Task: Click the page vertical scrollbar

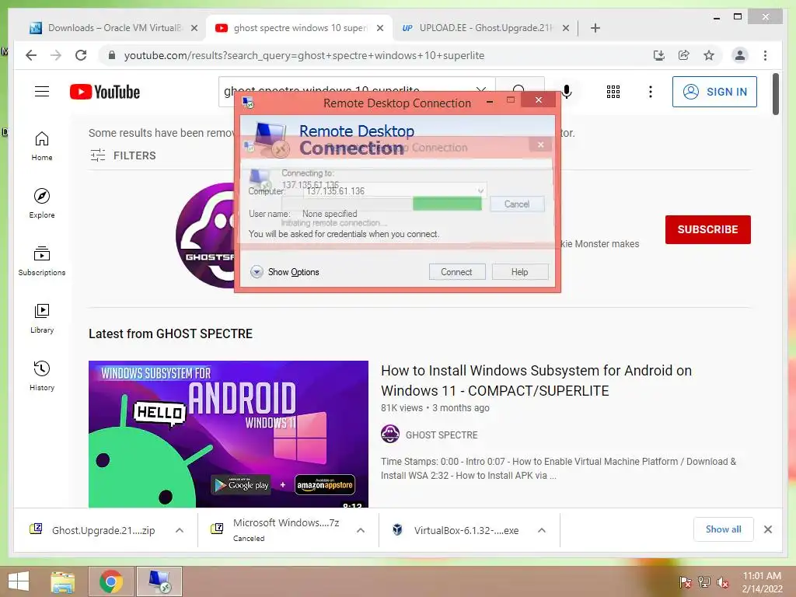Action: tap(775, 94)
